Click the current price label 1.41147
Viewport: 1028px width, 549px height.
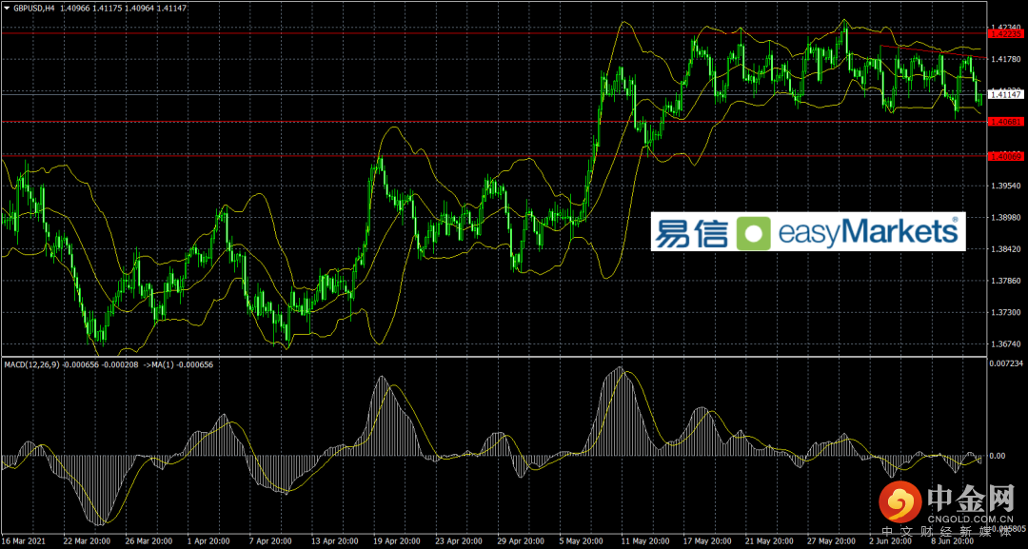coord(1006,94)
